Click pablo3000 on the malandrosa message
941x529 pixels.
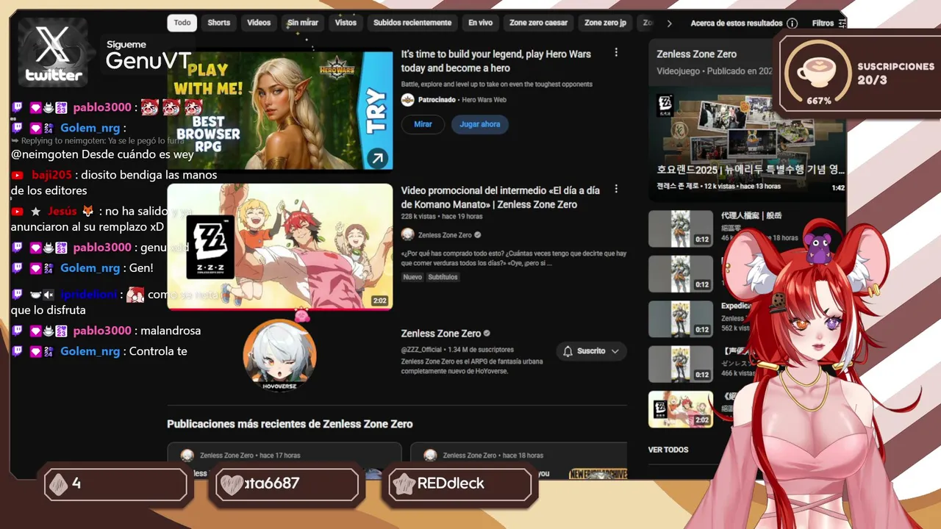(102, 331)
